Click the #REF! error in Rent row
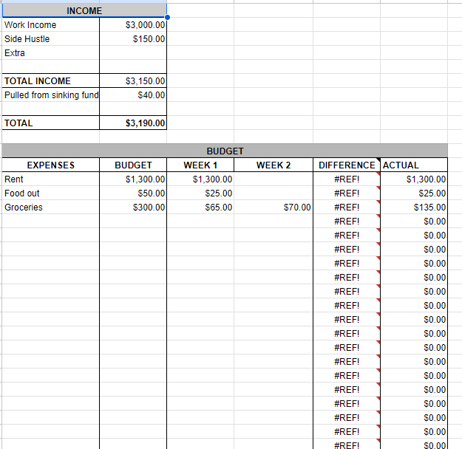The height and width of the screenshot is (449, 462). click(347, 179)
